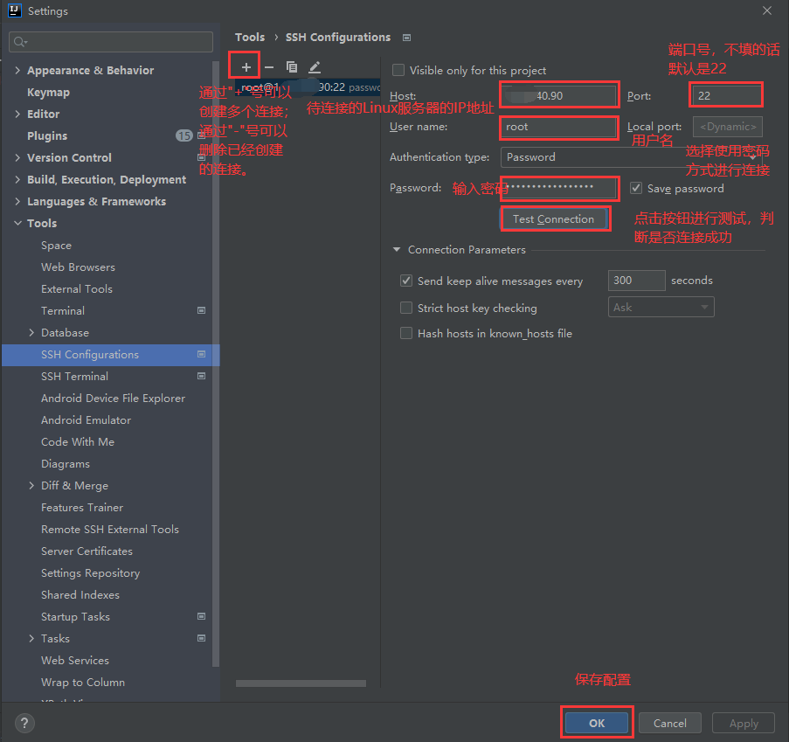Select SSH Terminal in the sidebar
The width and height of the screenshot is (789, 742).
click(x=73, y=376)
